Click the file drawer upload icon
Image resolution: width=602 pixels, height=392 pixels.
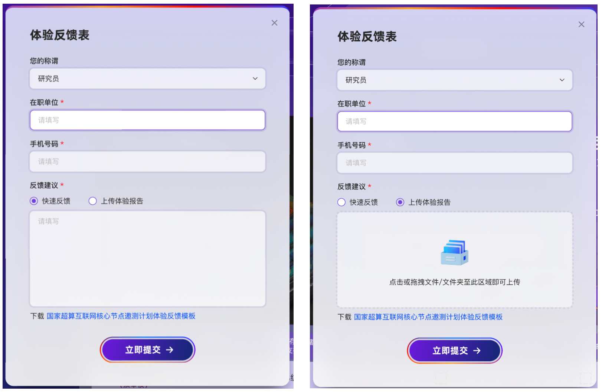click(454, 253)
